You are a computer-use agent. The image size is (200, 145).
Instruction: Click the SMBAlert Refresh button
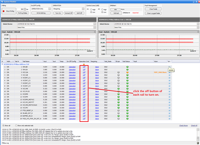[x=116, y=13]
